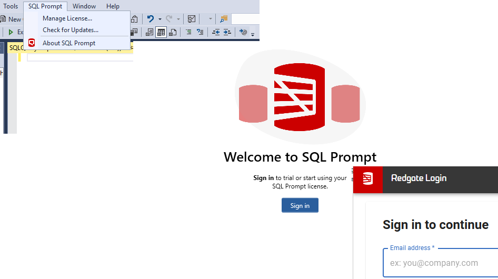This screenshot has height=279, width=498.
Task: Select the Results to Text icon
Action: [x=150, y=32]
